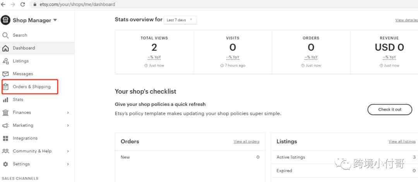Screen dimensions: 418x182
Task: Click the Finances bank icon
Action: tap(5, 113)
